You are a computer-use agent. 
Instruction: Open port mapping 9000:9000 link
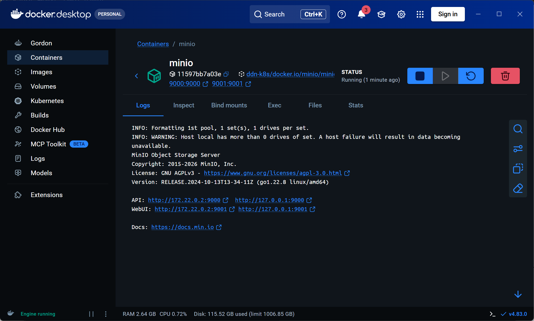[185, 84]
